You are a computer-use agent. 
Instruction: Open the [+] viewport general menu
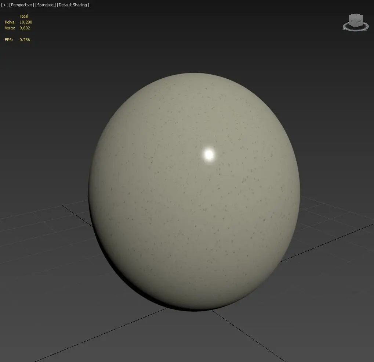(x=5, y=5)
